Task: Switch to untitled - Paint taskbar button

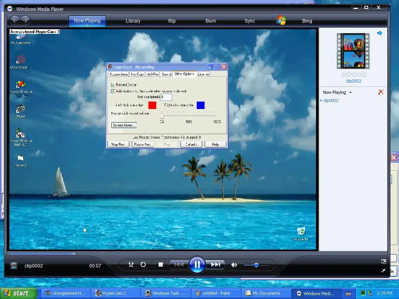Action: tap(216, 293)
